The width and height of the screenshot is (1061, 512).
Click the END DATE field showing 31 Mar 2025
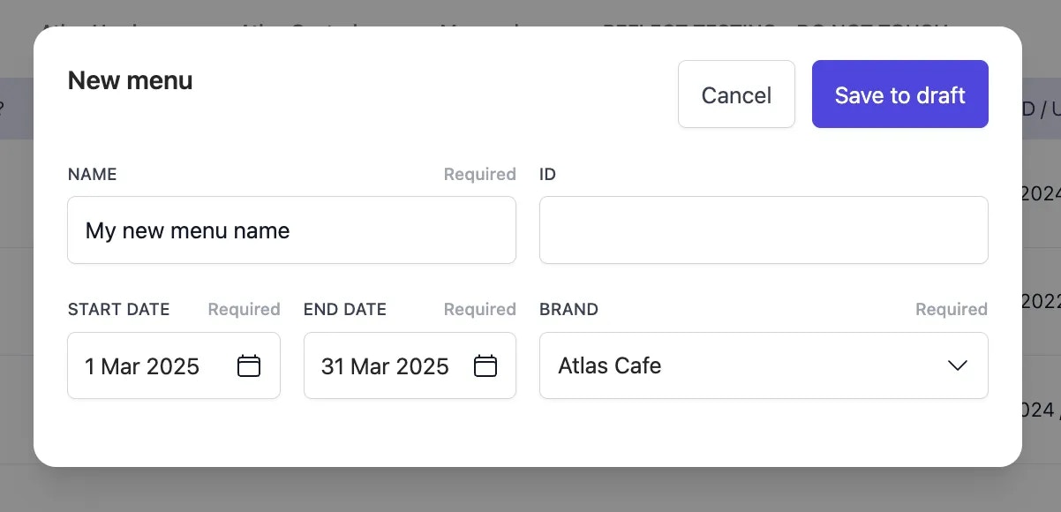click(384, 365)
